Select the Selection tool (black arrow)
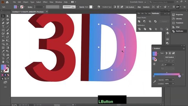This screenshot has height=106, width=188. pos(3,16)
